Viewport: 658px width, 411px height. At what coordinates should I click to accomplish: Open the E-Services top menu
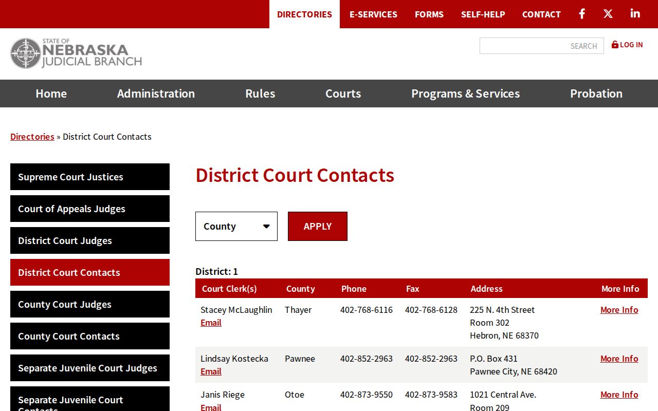point(373,14)
